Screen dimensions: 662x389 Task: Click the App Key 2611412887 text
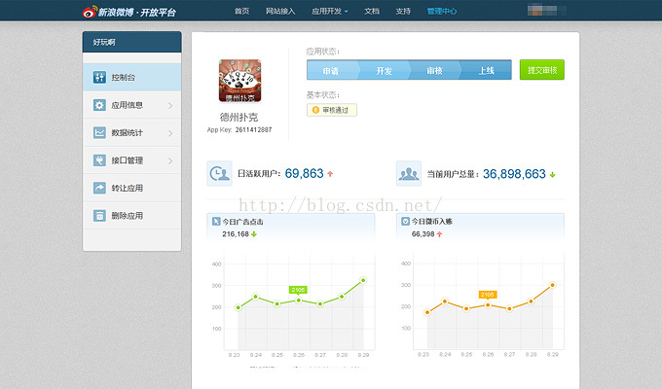239,130
